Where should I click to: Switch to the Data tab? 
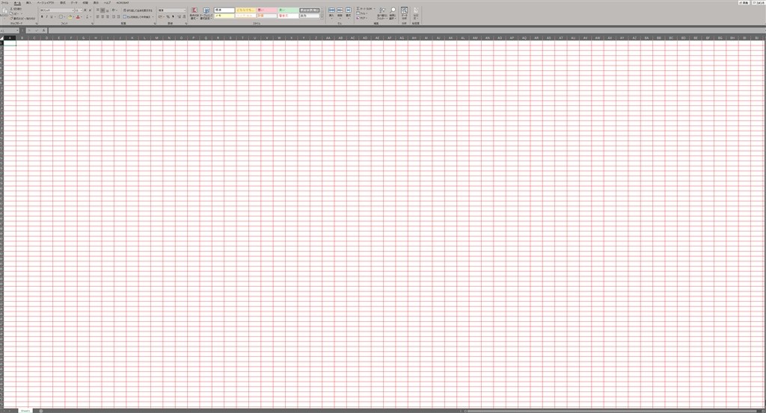(74, 3)
